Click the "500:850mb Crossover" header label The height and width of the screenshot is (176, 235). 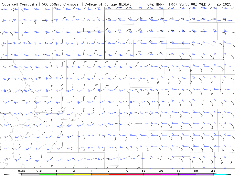pos(61,4)
